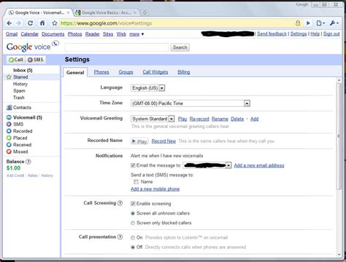Viewport: 346px width, 262px height.
Task: Click the Placed circle icon
Action: pyautogui.click(x=9, y=138)
